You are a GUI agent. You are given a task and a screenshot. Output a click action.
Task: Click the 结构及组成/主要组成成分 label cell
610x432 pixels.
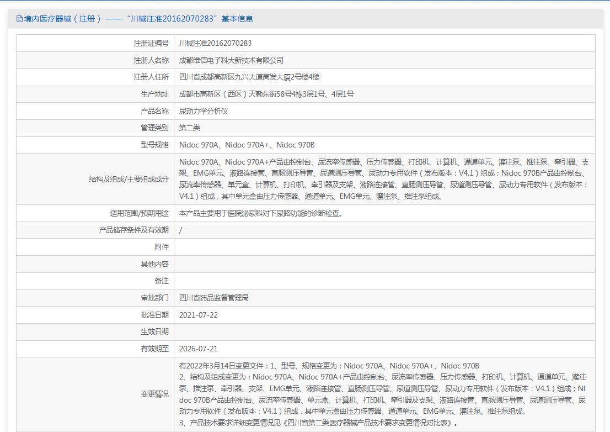click(129, 179)
